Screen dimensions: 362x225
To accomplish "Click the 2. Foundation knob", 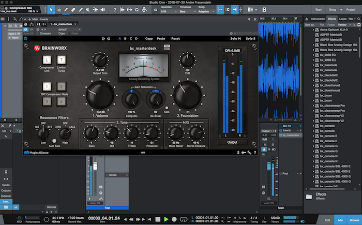I will [187, 95].
